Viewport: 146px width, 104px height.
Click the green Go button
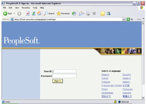coord(130,19)
